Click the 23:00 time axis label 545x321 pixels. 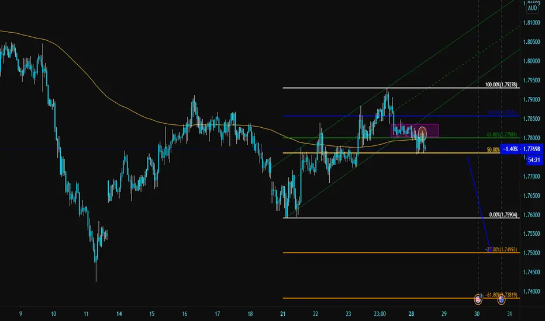click(x=380, y=314)
